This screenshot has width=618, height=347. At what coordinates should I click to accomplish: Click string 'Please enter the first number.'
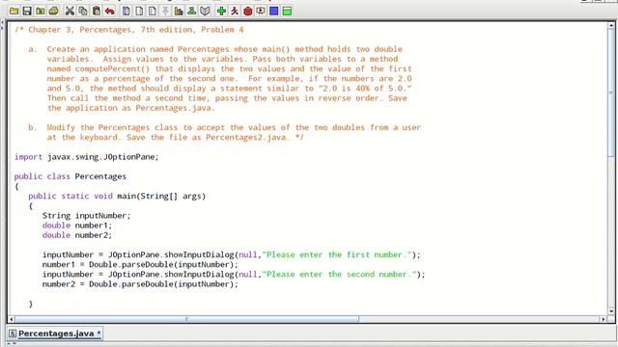pyautogui.click(x=337, y=254)
